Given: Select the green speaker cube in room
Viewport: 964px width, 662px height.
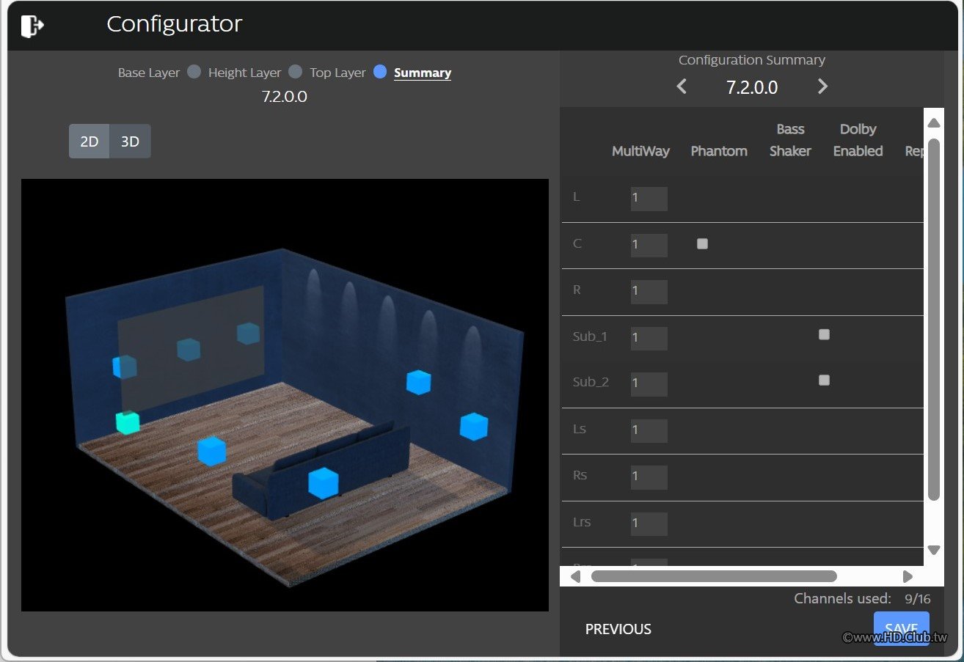Looking at the screenshot, I should point(128,422).
